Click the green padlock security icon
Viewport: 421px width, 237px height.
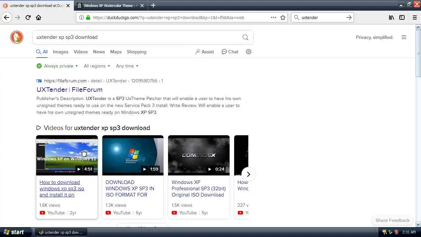click(x=88, y=17)
